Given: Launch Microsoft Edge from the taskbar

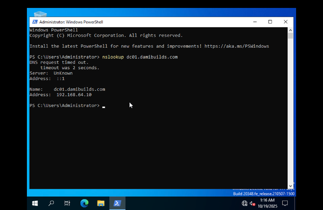Looking at the screenshot, I should pos(84,203).
